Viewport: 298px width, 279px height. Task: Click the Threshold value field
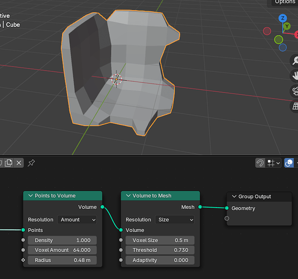pyautogui.click(x=160, y=250)
